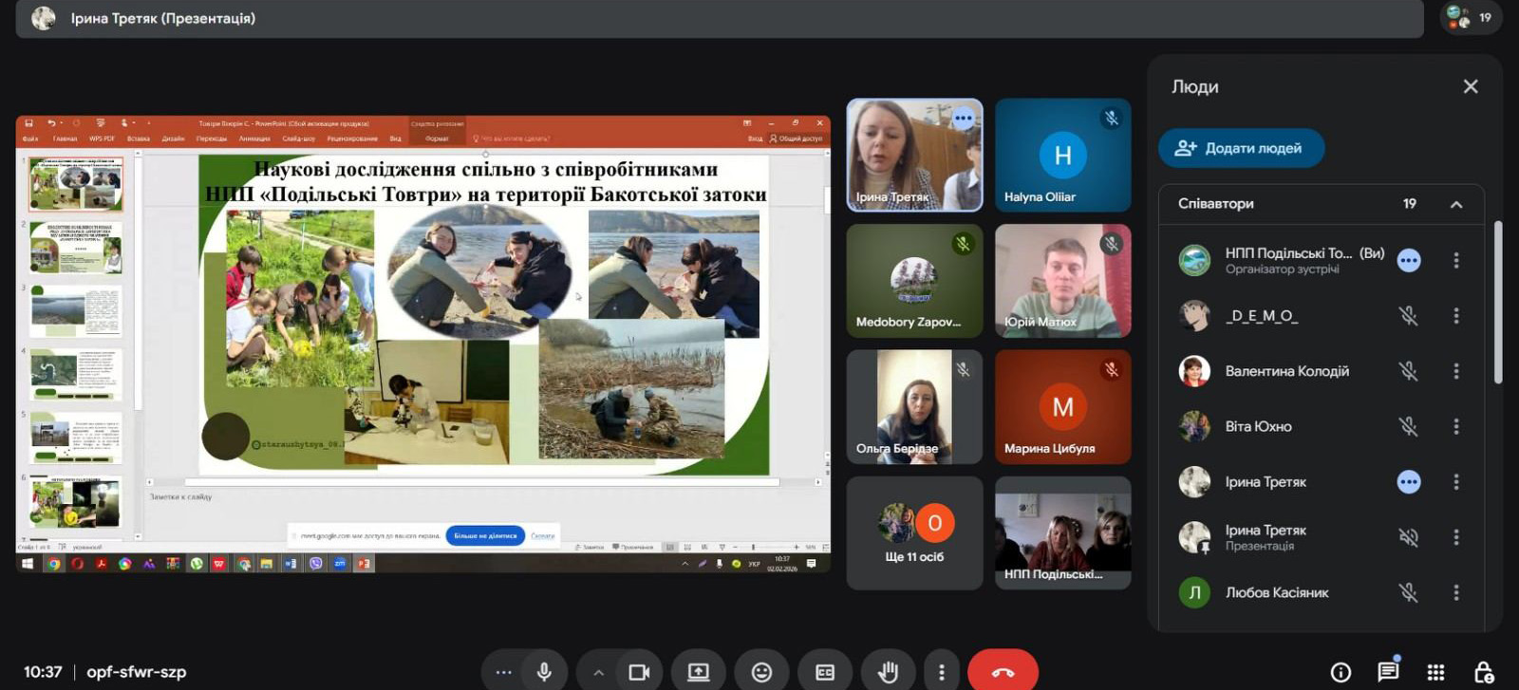Open meeting details info icon
The height and width of the screenshot is (690, 1519).
click(x=1341, y=672)
